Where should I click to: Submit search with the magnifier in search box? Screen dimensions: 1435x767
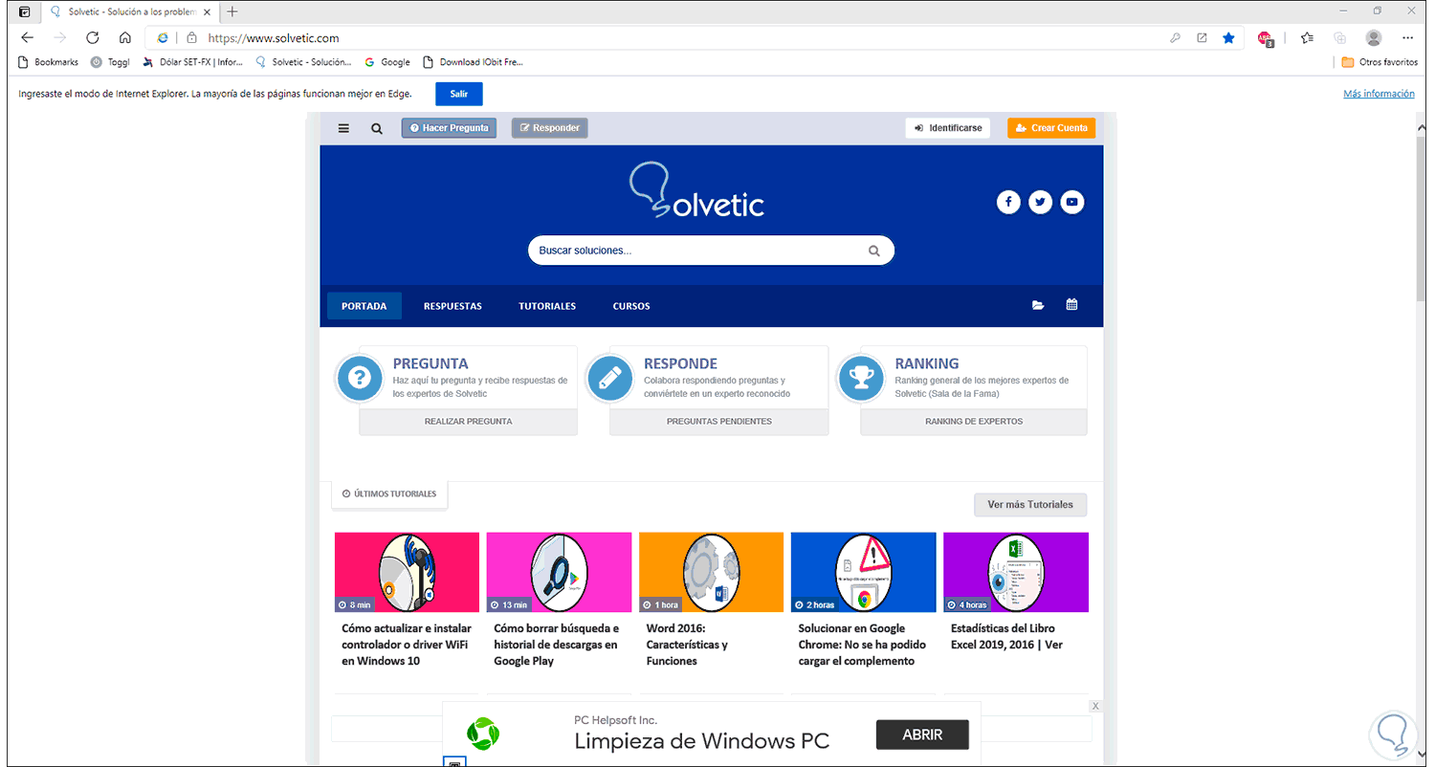(x=873, y=251)
